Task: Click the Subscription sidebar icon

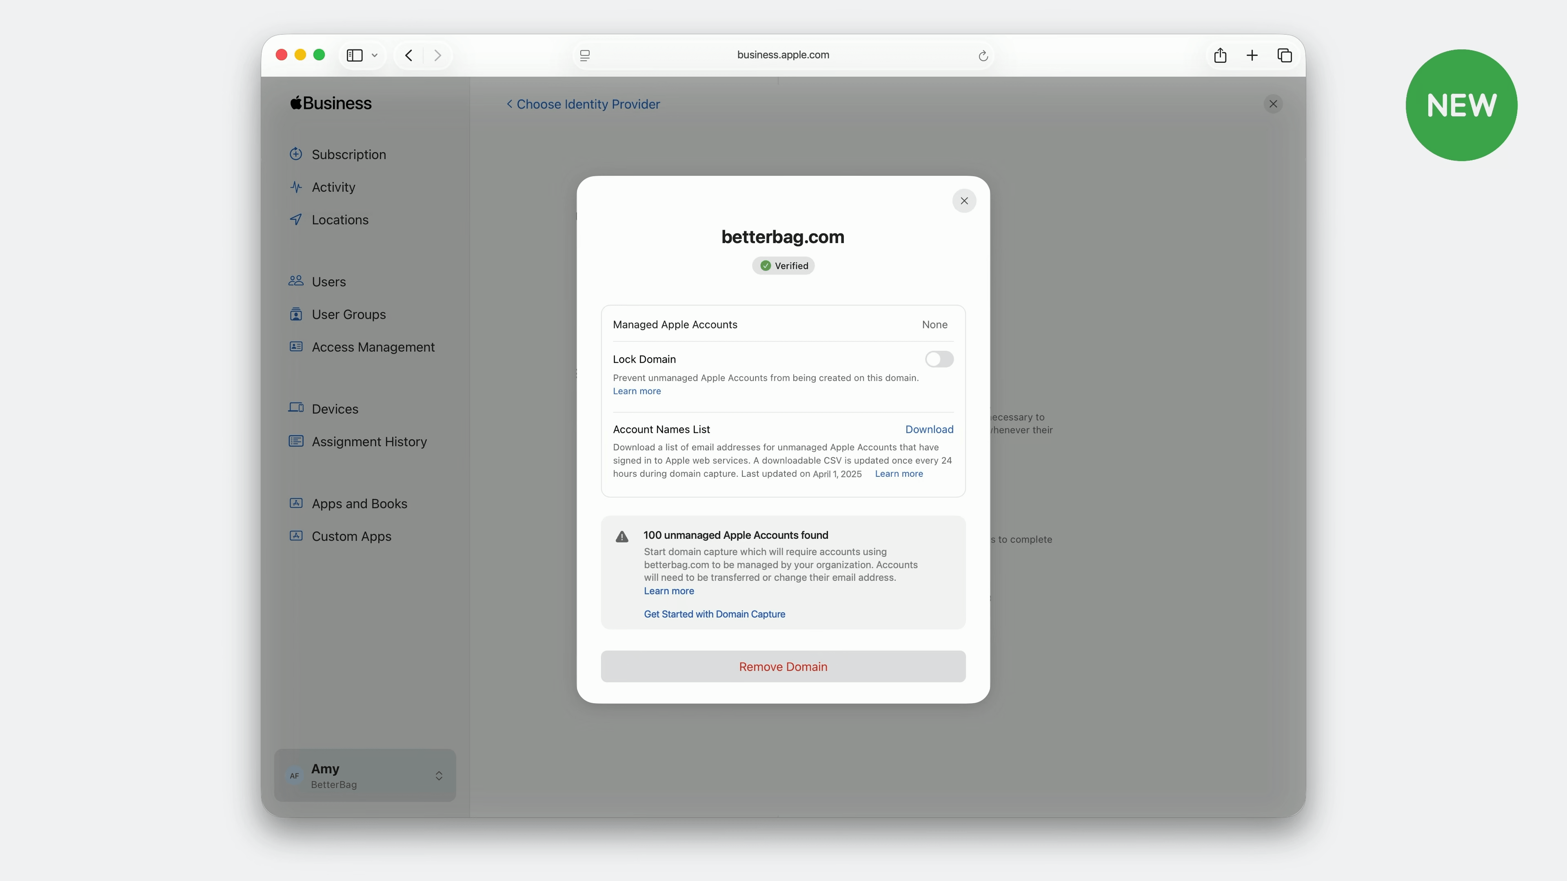Action: (295, 154)
